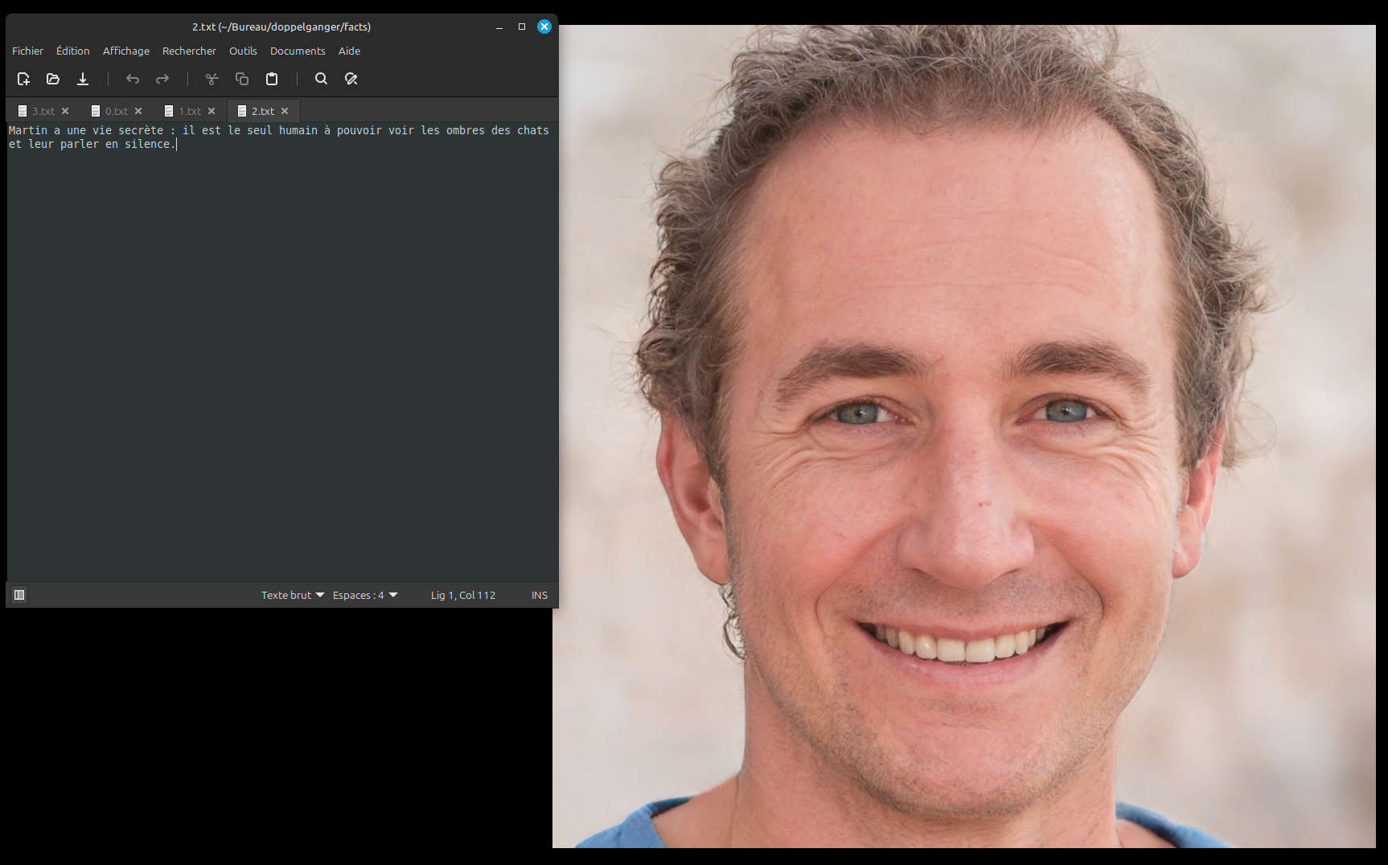Screen dimensions: 1388x865
Task: Paste from clipboard icon
Action: 272,79
